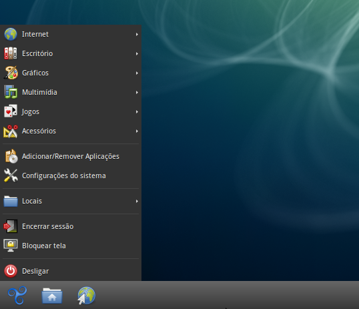The height and width of the screenshot is (309, 359).
Task: Click the Multimídia film and music icon
Action: (11, 92)
